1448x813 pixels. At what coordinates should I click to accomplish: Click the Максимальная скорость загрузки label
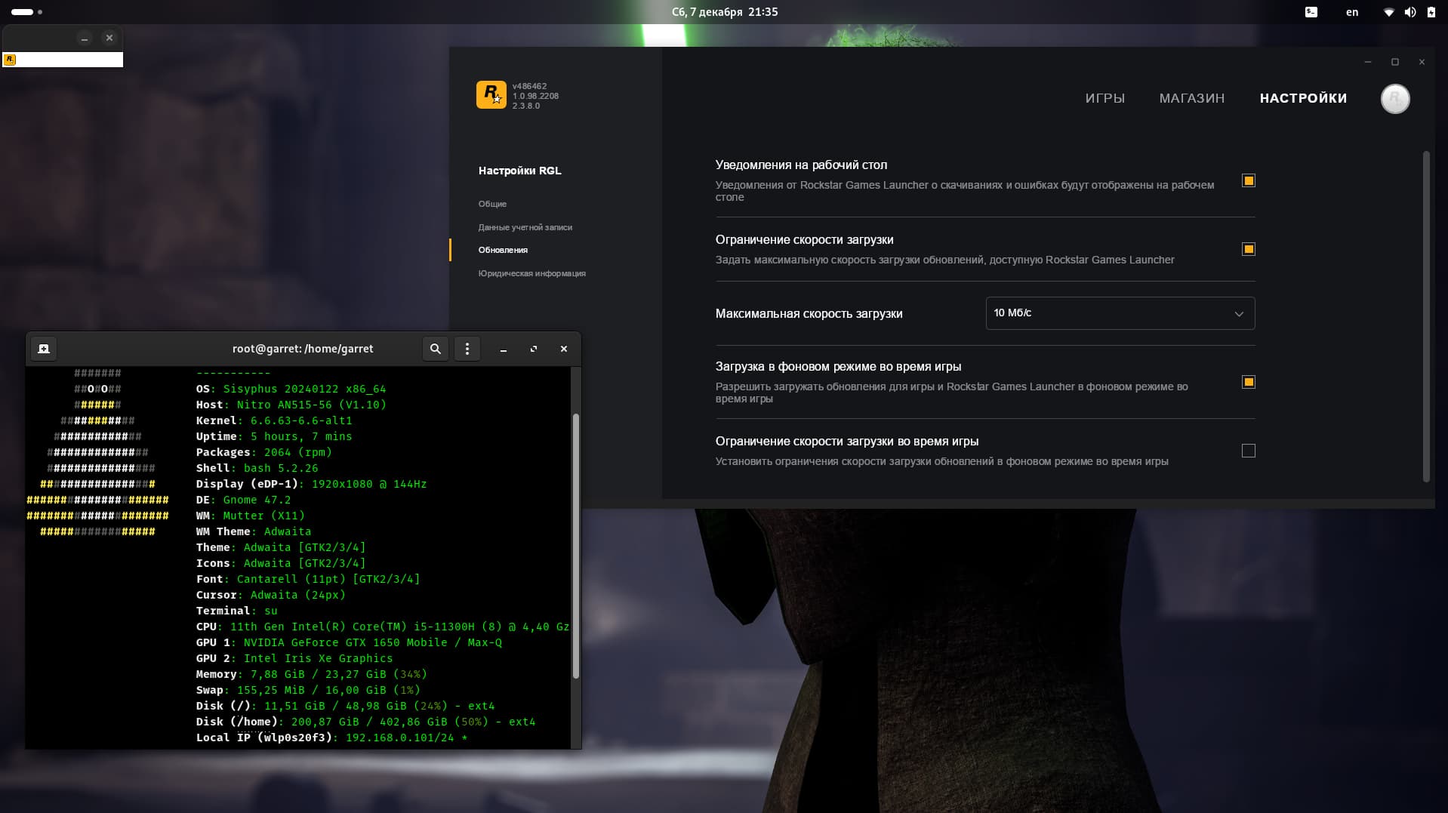click(x=809, y=313)
